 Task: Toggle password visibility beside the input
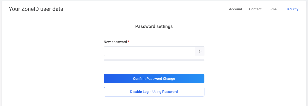pyautogui.click(x=200, y=51)
